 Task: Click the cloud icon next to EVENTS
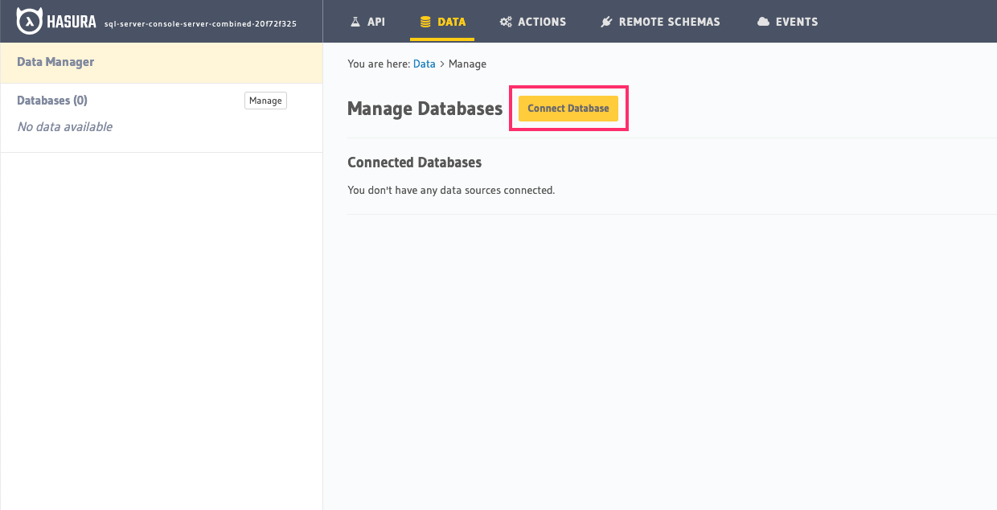(762, 22)
